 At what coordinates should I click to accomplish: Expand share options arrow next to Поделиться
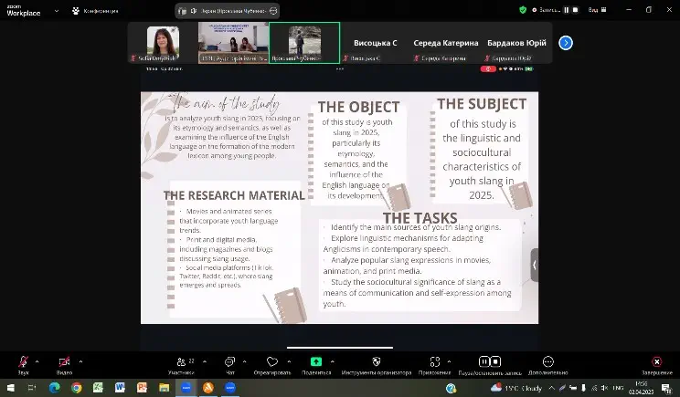(x=334, y=360)
